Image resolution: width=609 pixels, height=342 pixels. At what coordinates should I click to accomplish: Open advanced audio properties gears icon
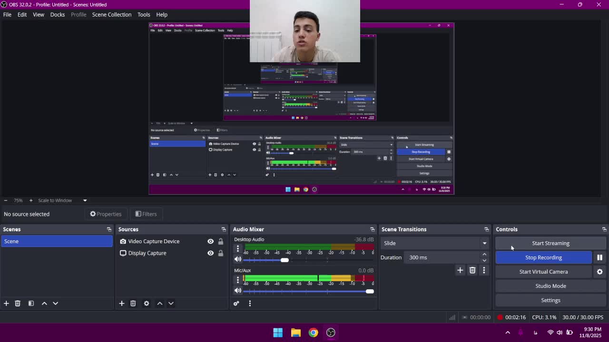coord(236,304)
